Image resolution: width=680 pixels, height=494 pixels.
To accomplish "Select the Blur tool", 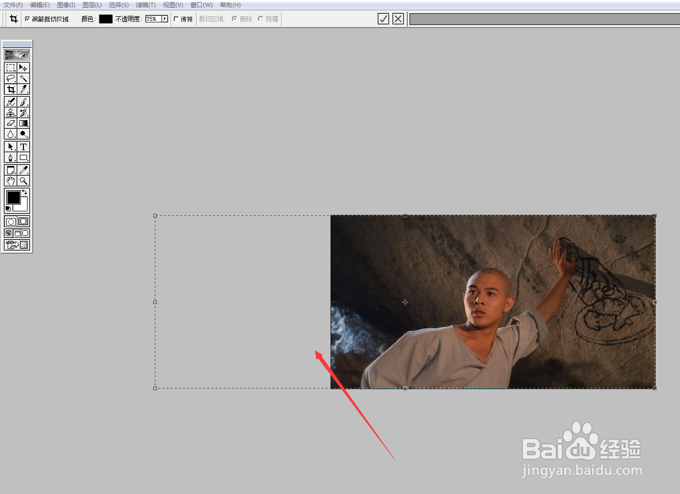I will 11,134.
